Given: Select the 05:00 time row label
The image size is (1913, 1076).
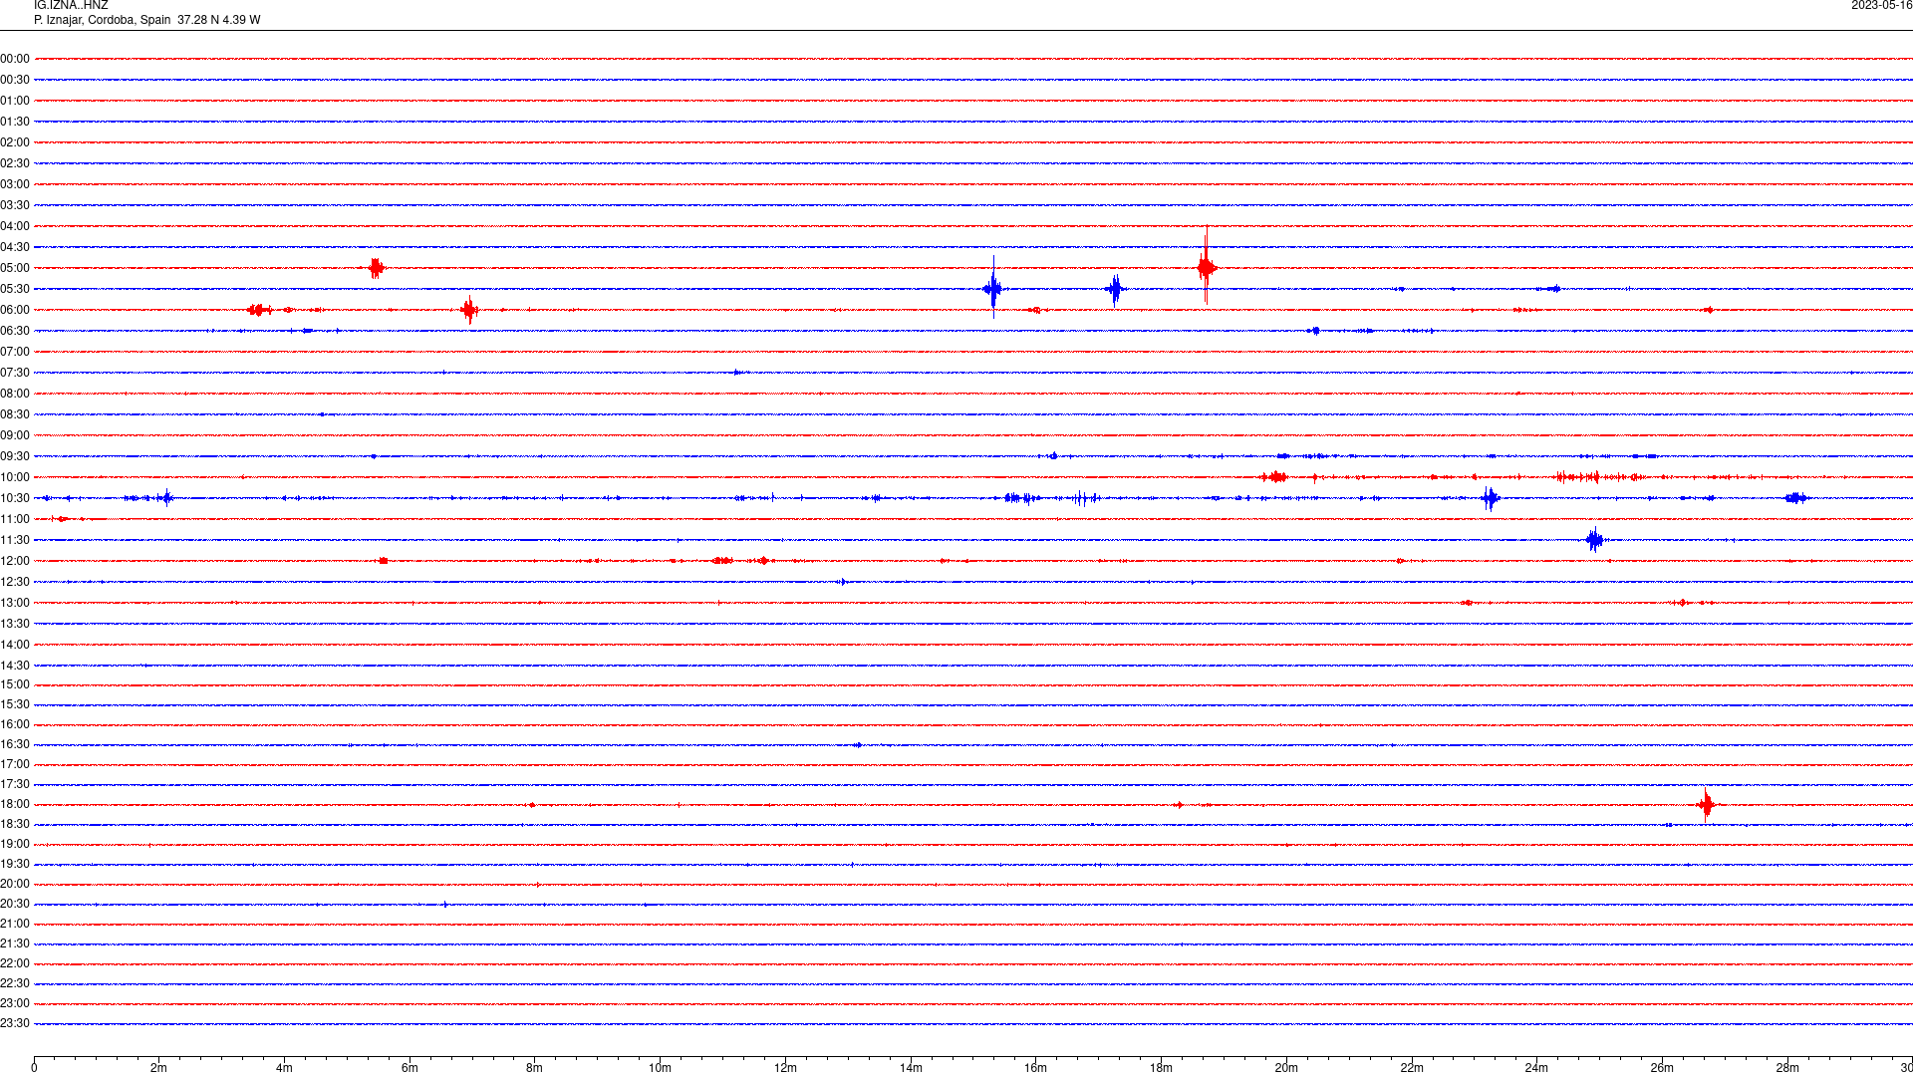Looking at the screenshot, I should click(x=15, y=268).
